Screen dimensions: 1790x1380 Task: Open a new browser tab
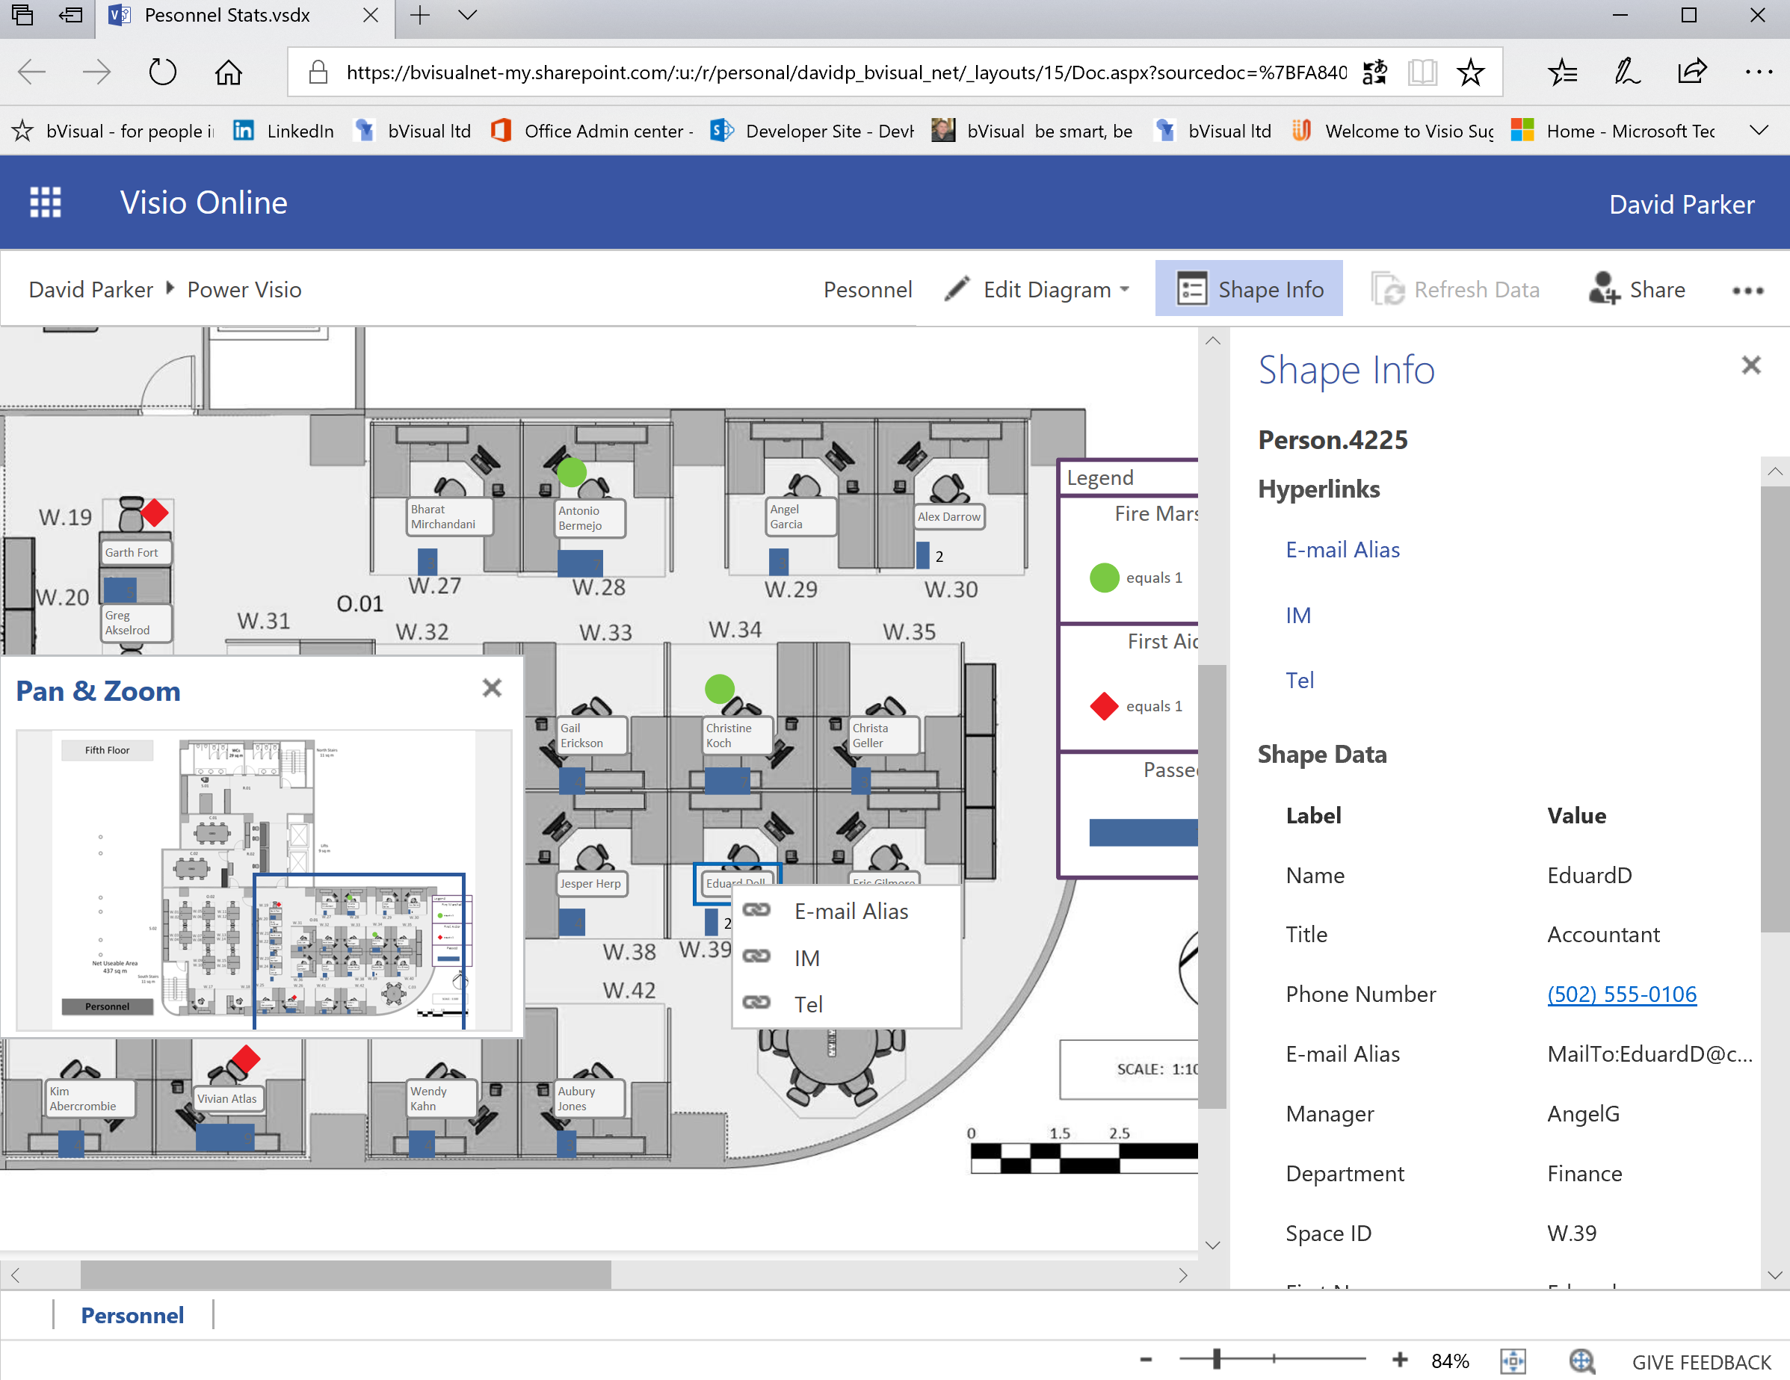coord(419,15)
